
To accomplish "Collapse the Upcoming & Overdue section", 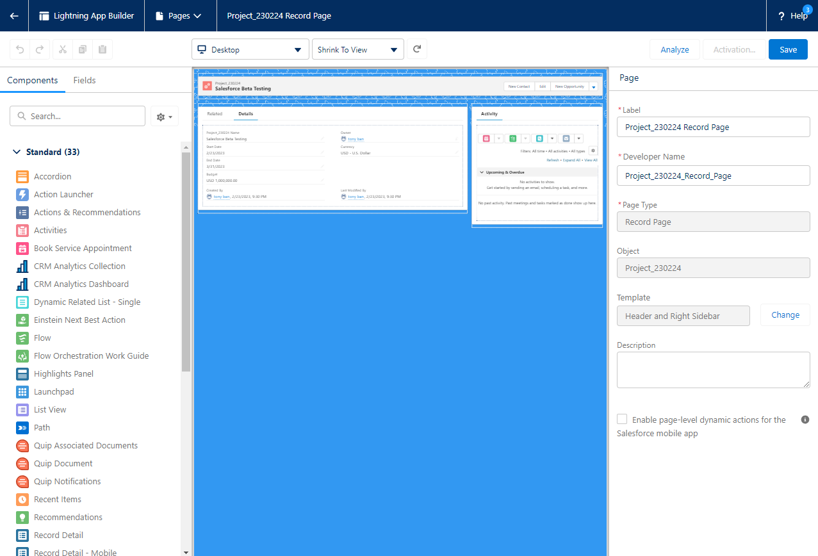I will [x=482, y=172].
